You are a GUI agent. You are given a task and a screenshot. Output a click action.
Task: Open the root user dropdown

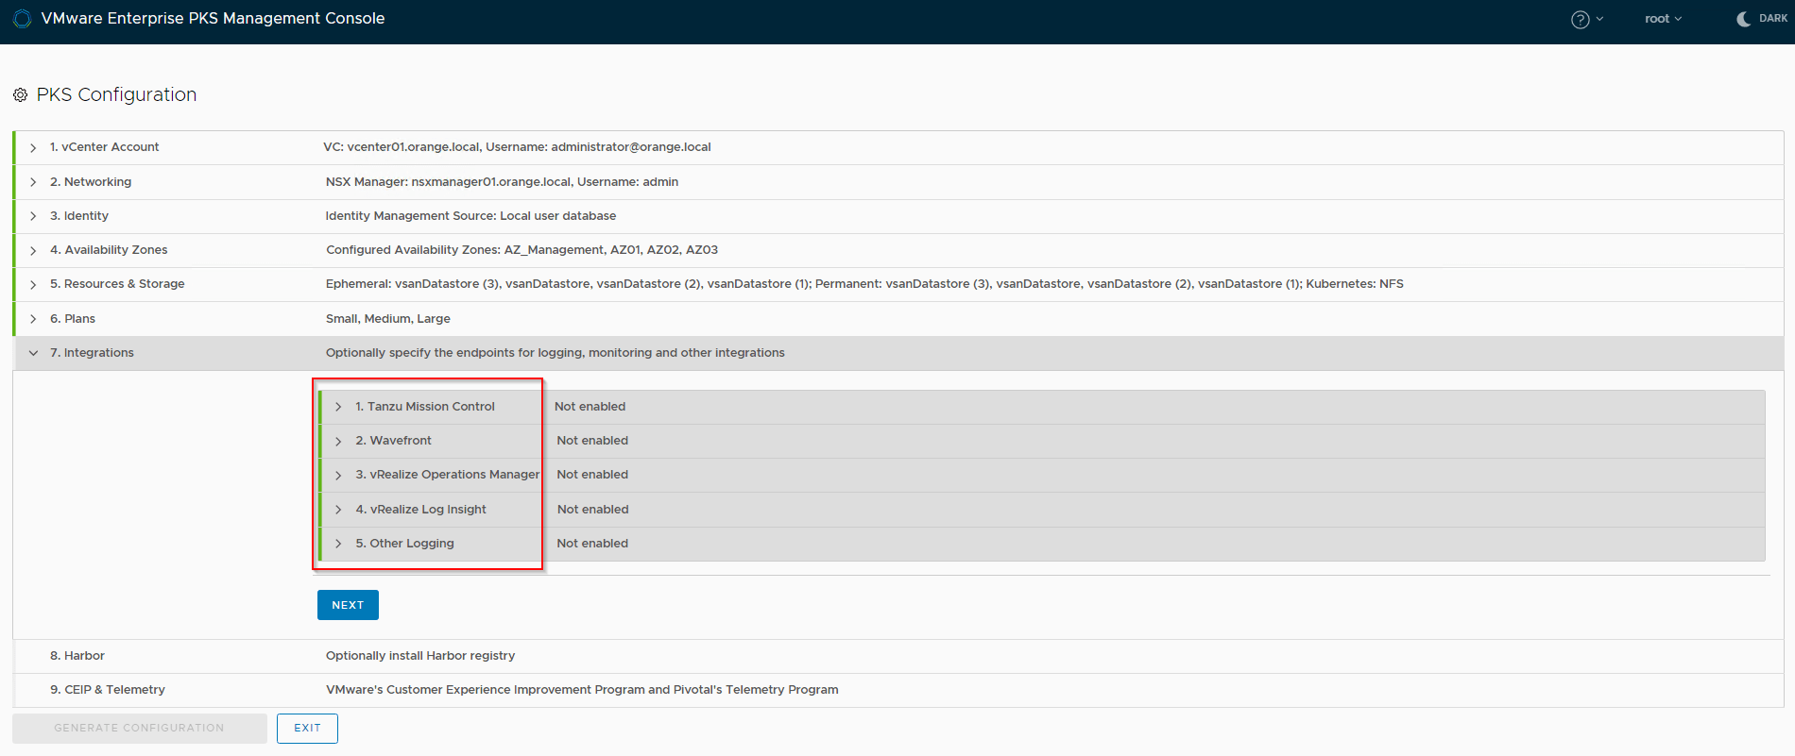pos(1663,19)
